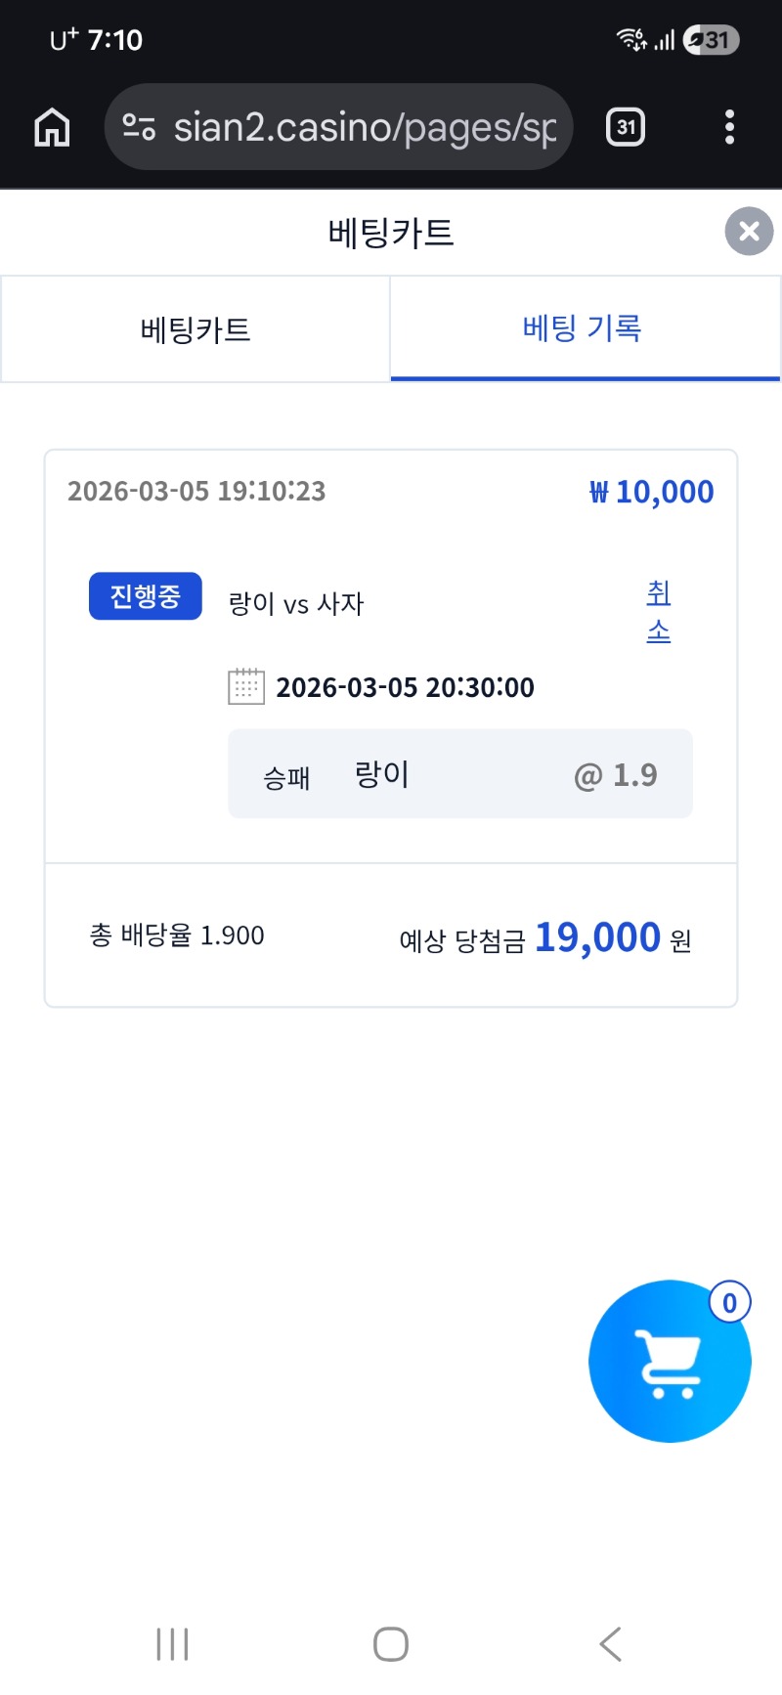Image resolution: width=782 pixels, height=1695 pixels.
Task: Tap the Android recent apps button
Action: [172, 1644]
